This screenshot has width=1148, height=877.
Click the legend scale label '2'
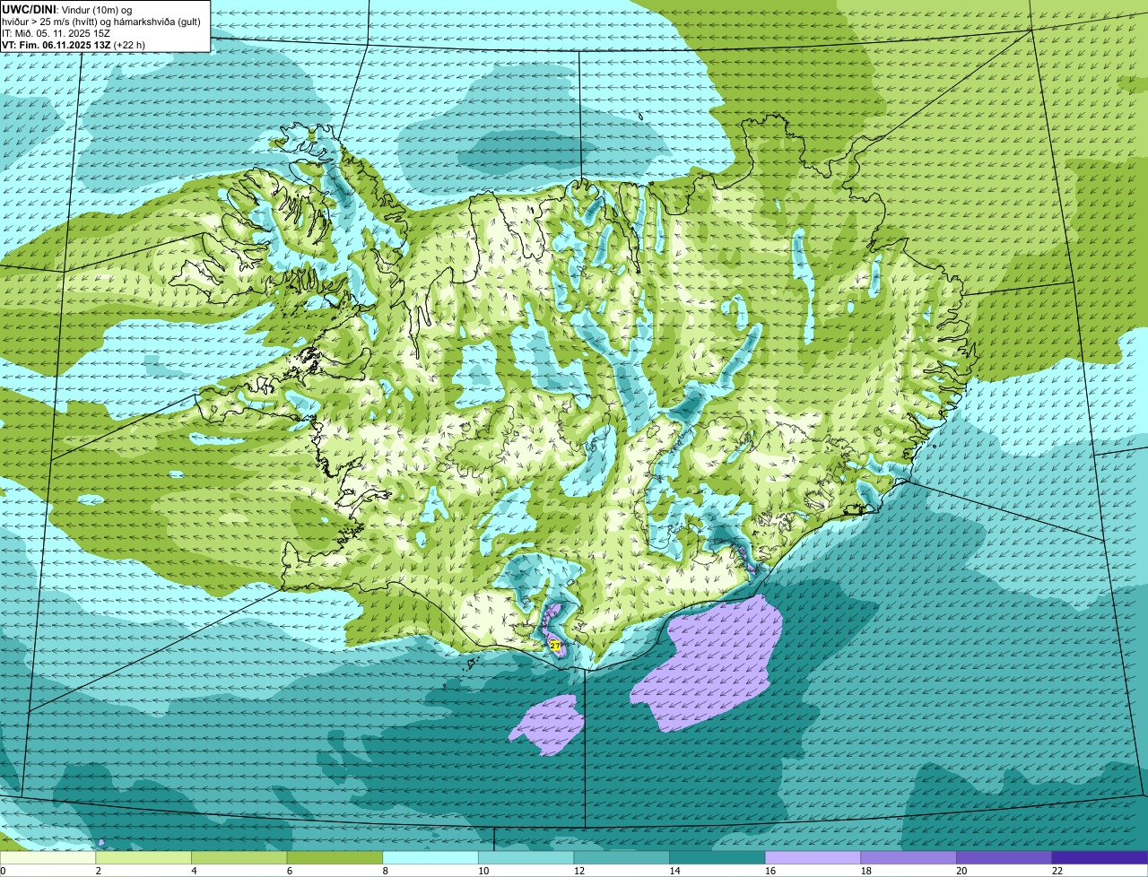tap(98, 871)
